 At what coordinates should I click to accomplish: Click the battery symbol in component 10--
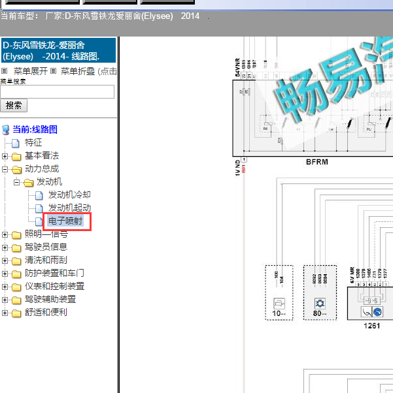[x=279, y=304]
